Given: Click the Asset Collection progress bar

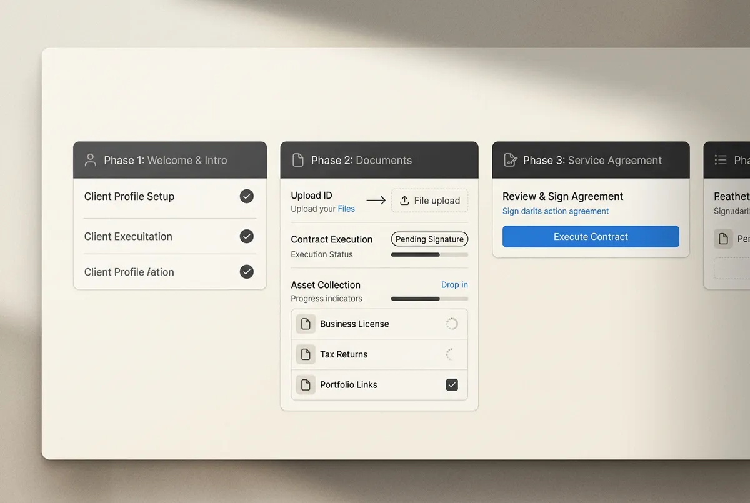Looking at the screenshot, I should pos(429,299).
